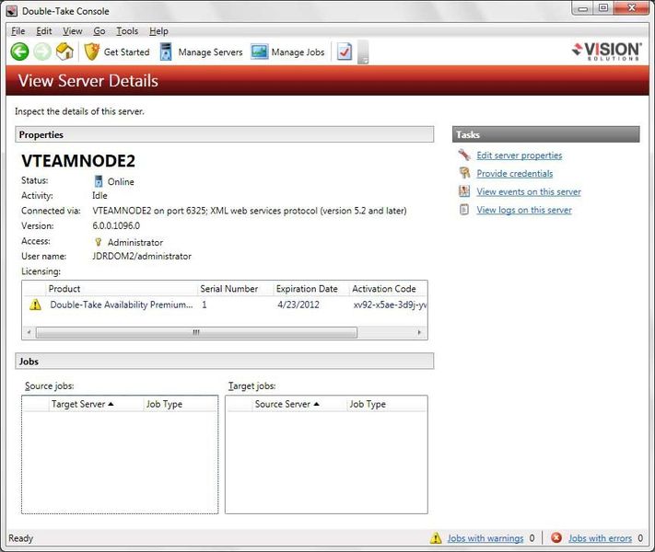Sort target jobs by Source Server header

pyautogui.click(x=299, y=404)
